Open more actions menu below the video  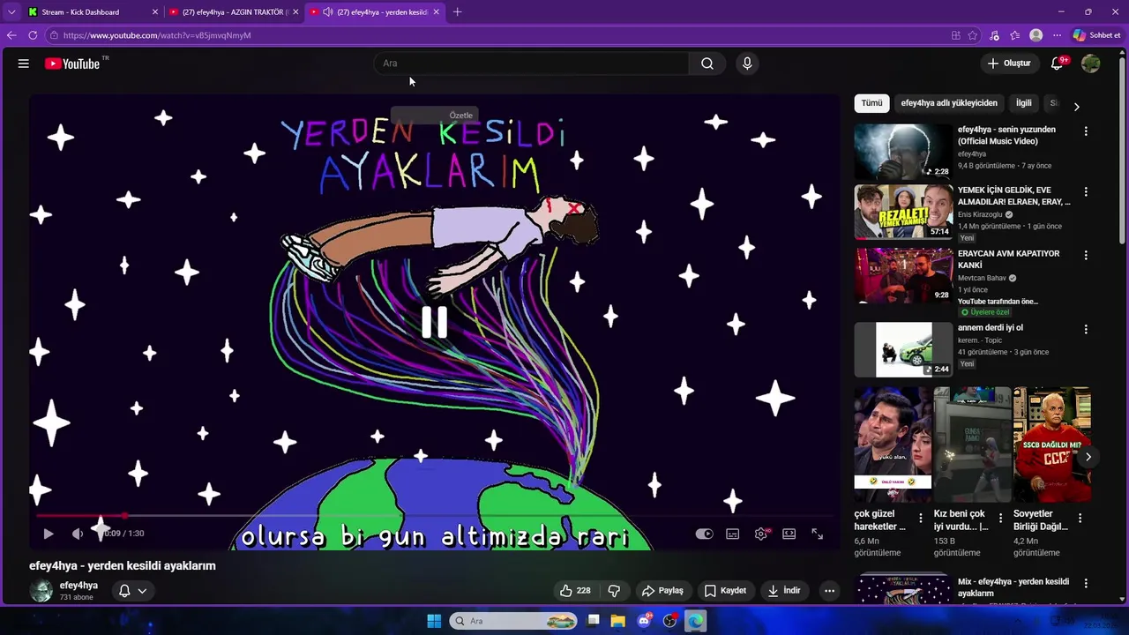point(829,591)
